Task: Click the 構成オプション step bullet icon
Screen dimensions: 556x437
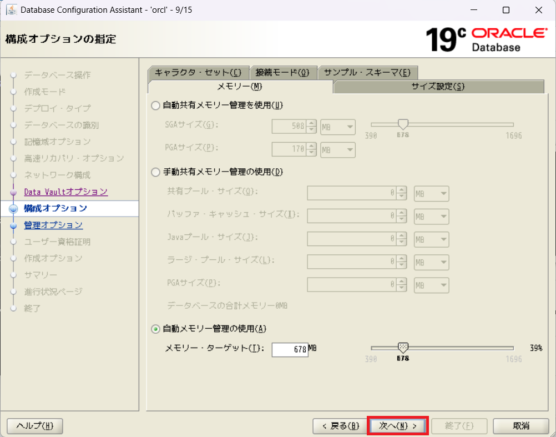Action: click(14, 209)
